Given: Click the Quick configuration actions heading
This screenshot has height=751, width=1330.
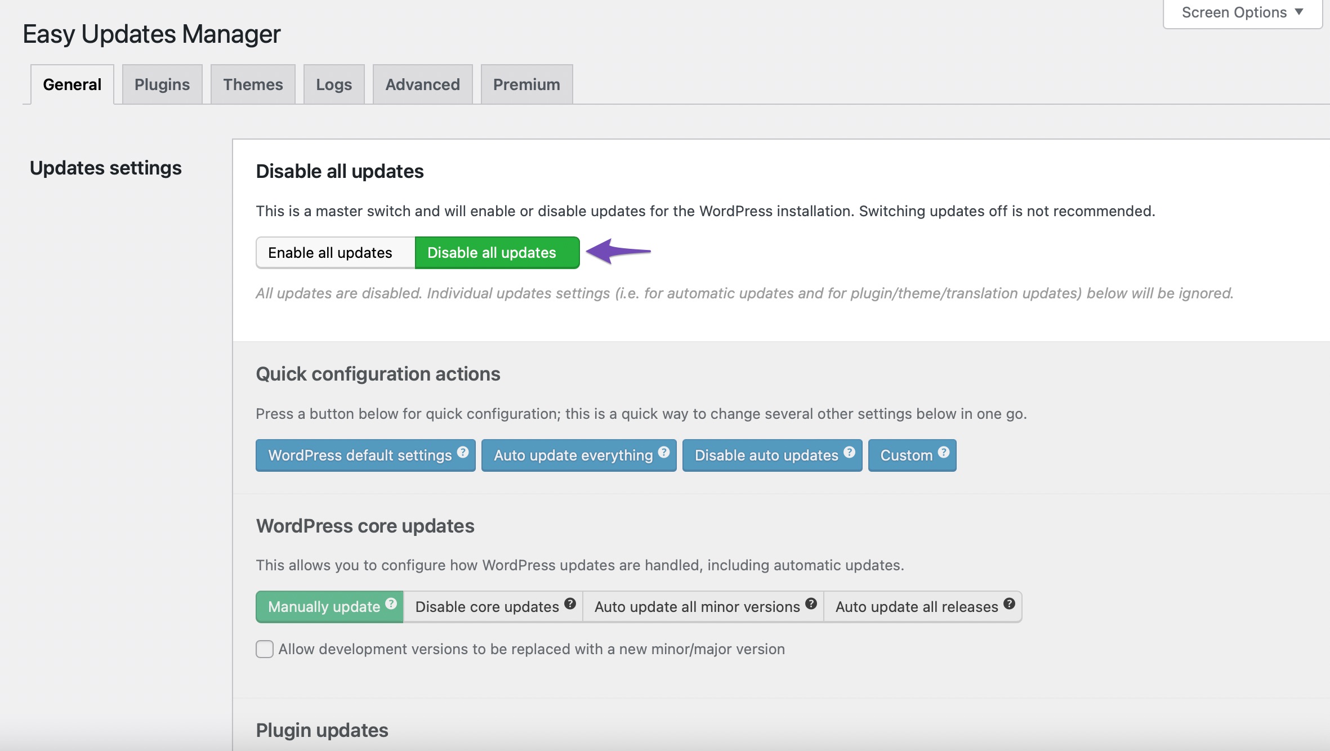Looking at the screenshot, I should [378, 374].
